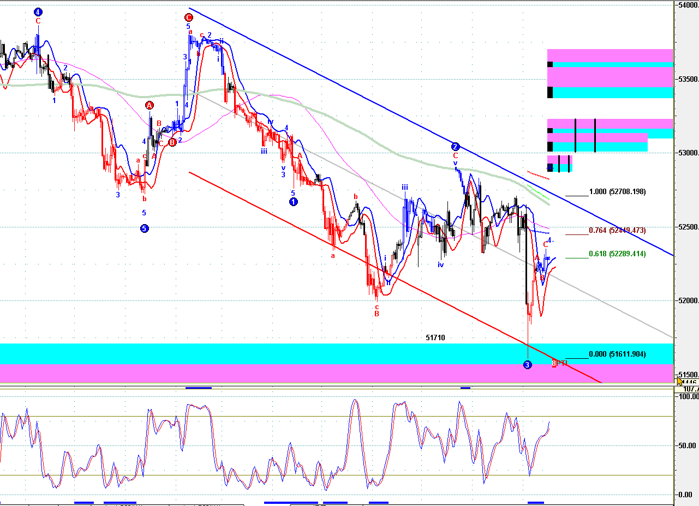Select the 0.764 (52449.473) retracement label
Image resolution: width=699 pixels, height=506 pixels.
point(617,231)
